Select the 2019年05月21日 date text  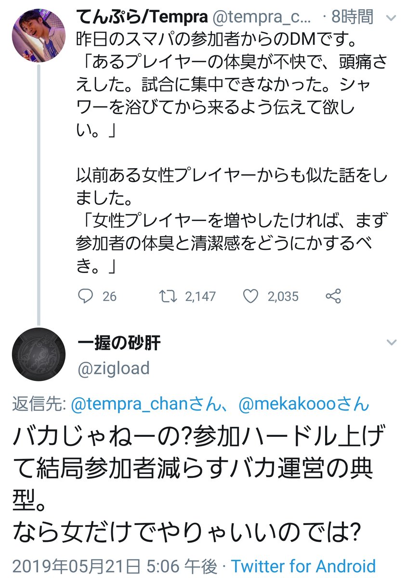pos(72,562)
